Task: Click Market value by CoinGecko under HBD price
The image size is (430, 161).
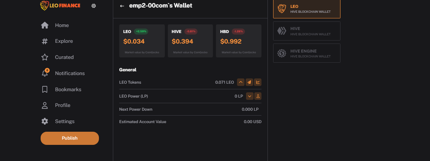Action: (239, 52)
